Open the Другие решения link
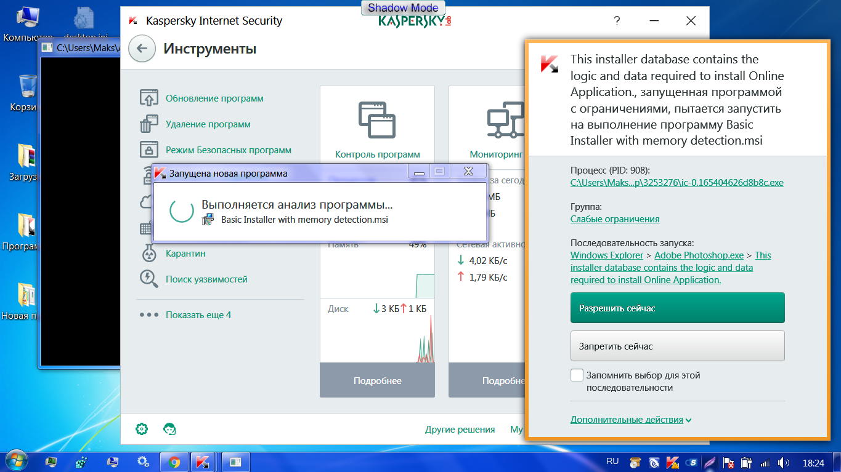Viewport: 841px width, 472px height. click(460, 430)
